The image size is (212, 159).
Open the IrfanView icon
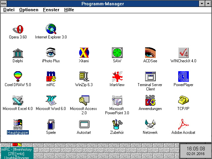(x=117, y=77)
